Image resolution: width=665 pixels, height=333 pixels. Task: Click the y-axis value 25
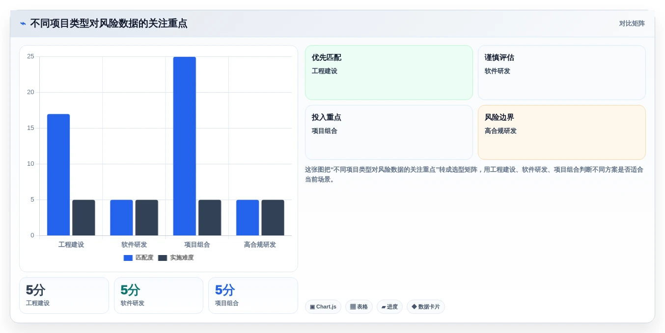(x=30, y=56)
